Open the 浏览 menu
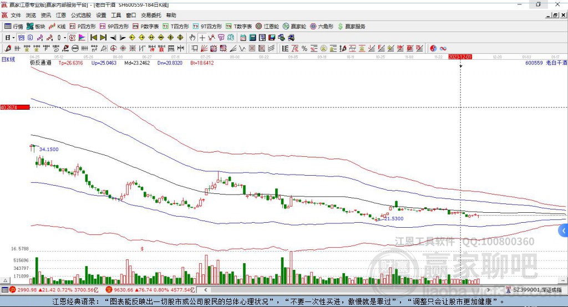The height and width of the screenshot is (307, 568). [x=31, y=15]
